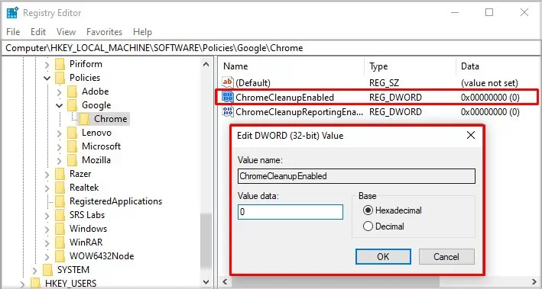The width and height of the screenshot is (542, 289).
Task: Expand the Lenovo key
Action: [59, 133]
